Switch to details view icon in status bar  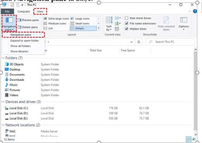click(189, 139)
